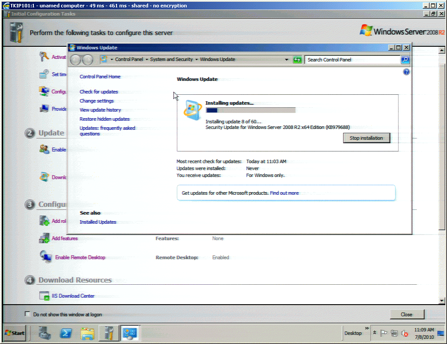Click the muted volume tray icon

405,333
